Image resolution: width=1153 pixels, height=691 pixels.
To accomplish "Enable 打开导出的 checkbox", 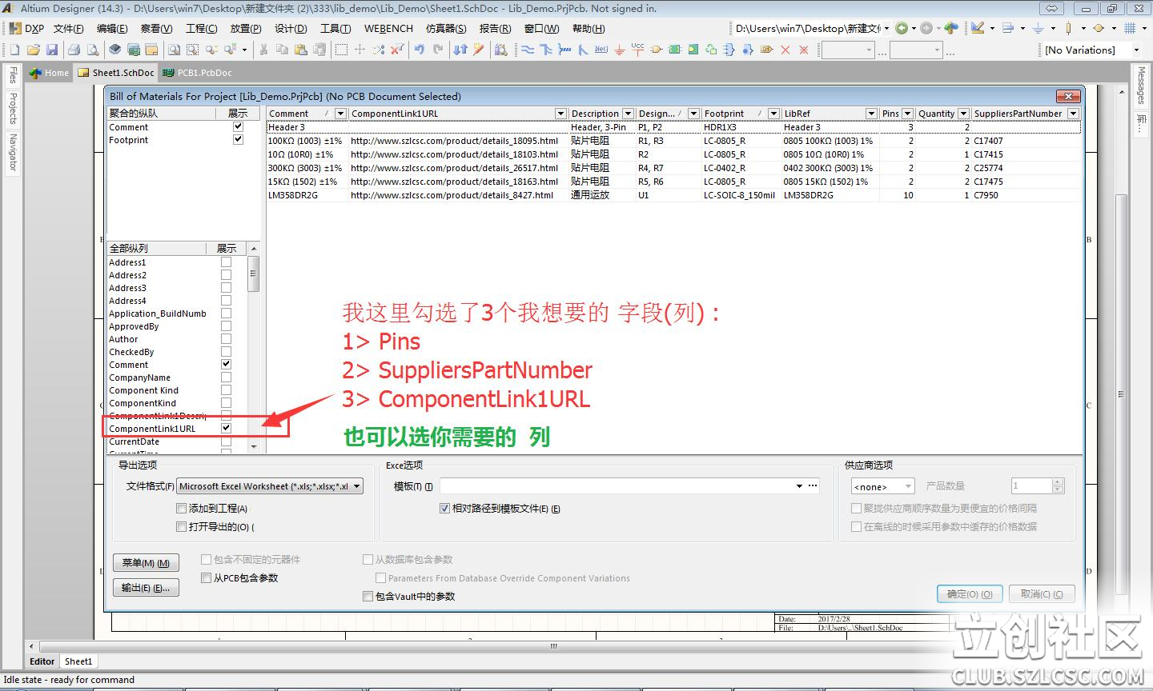I will pos(181,526).
